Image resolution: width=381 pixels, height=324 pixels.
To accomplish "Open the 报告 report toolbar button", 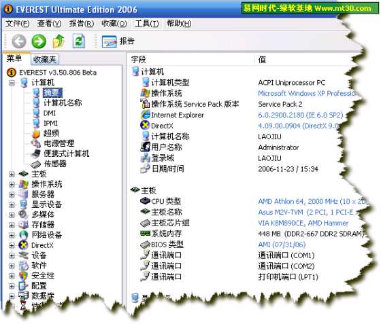I will [118, 41].
